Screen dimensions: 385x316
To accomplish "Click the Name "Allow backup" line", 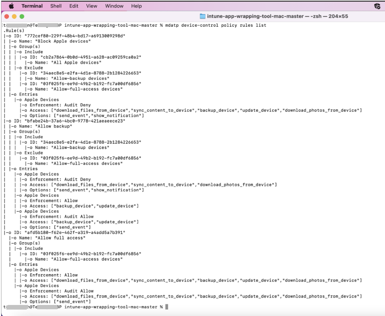I will (46, 126).
